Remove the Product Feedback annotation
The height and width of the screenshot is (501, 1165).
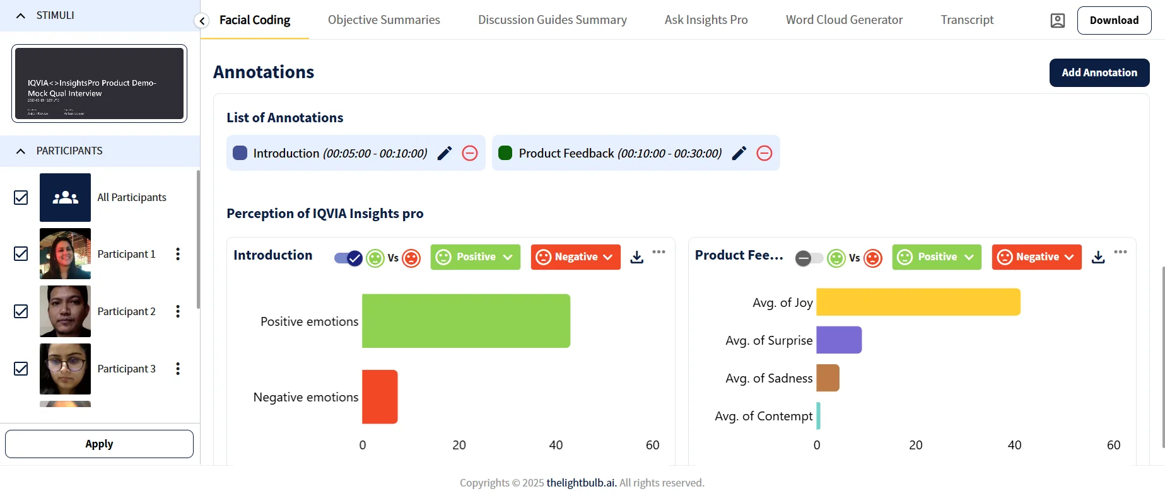click(764, 153)
